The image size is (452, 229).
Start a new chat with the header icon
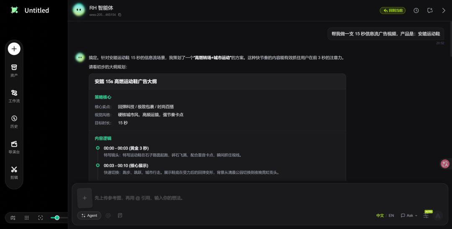coord(430,10)
